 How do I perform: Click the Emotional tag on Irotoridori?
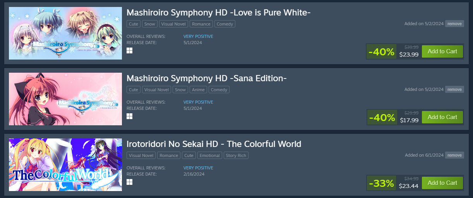click(210, 155)
